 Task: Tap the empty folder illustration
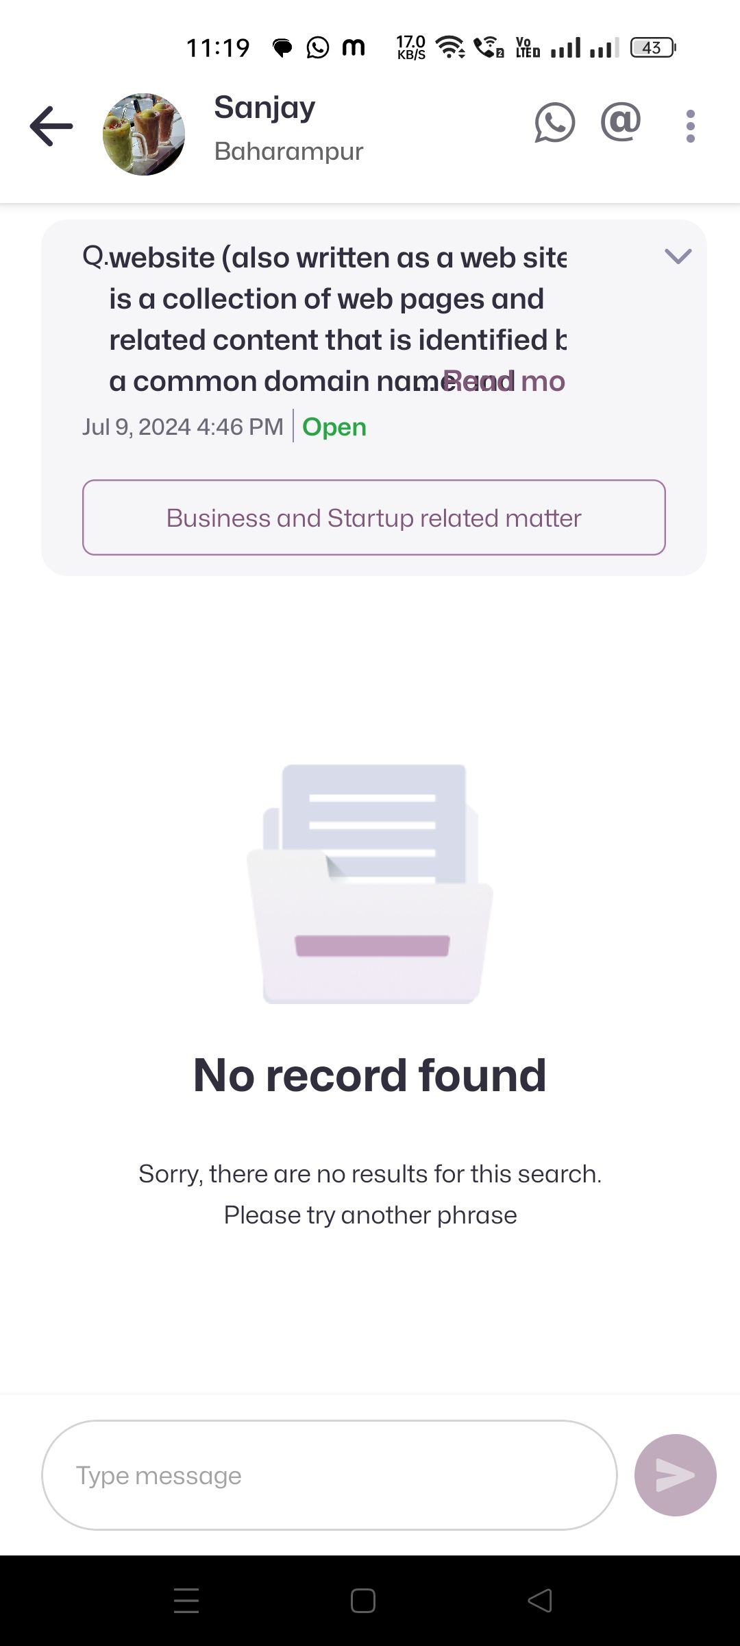pyautogui.click(x=370, y=885)
